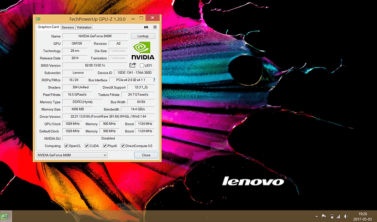Click the GPU-Z screenshot camera icon
The image size is (377, 222).
(x=146, y=27)
